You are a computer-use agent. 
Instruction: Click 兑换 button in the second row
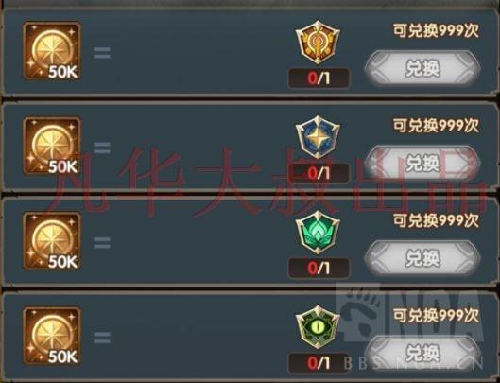[x=422, y=164]
